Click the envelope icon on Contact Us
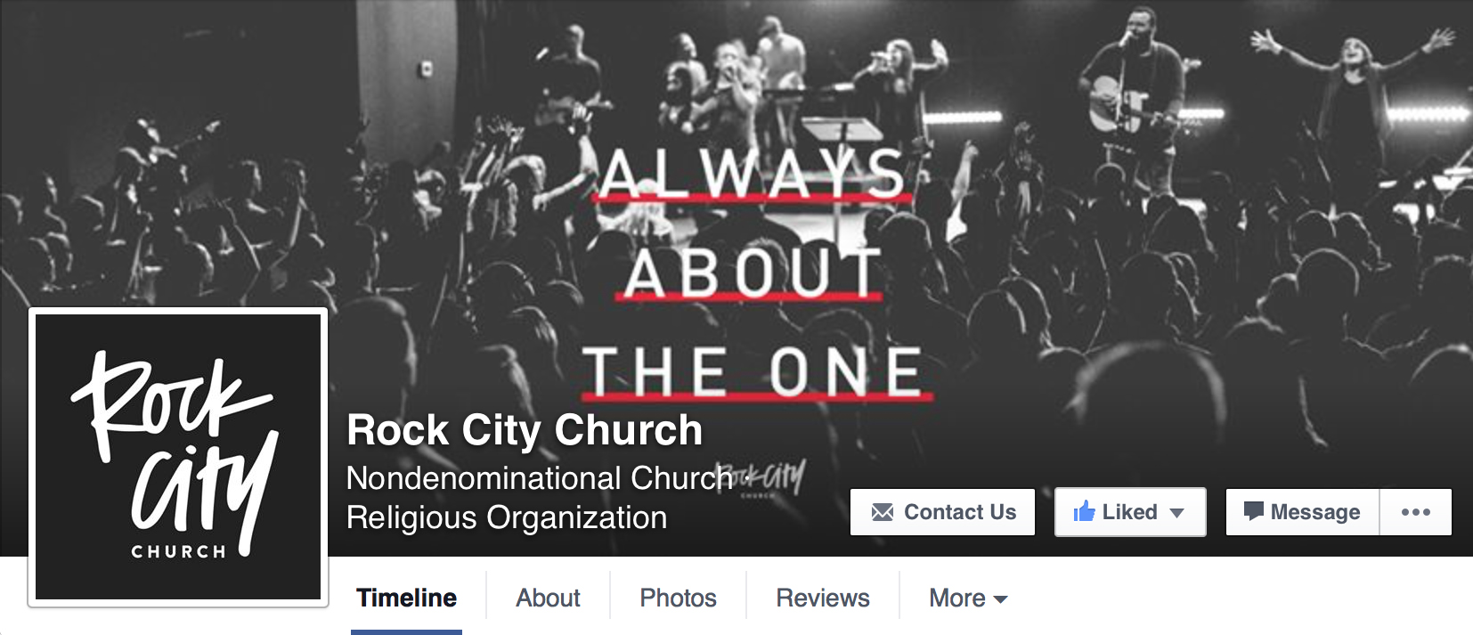This screenshot has width=1473, height=635. [882, 512]
